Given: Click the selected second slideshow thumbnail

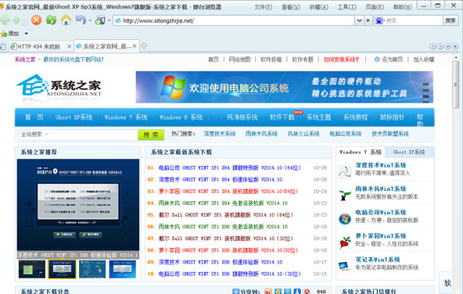Looking at the screenshot, I should click(x=62, y=269).
